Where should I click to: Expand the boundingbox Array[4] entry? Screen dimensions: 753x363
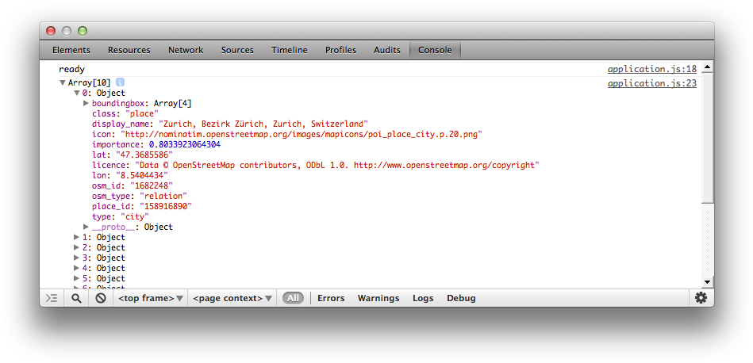(86, 103)
